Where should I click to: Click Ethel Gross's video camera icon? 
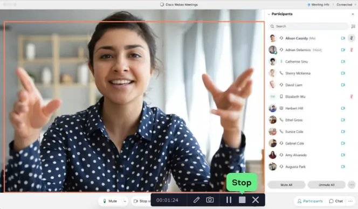[x=343, y=120]
